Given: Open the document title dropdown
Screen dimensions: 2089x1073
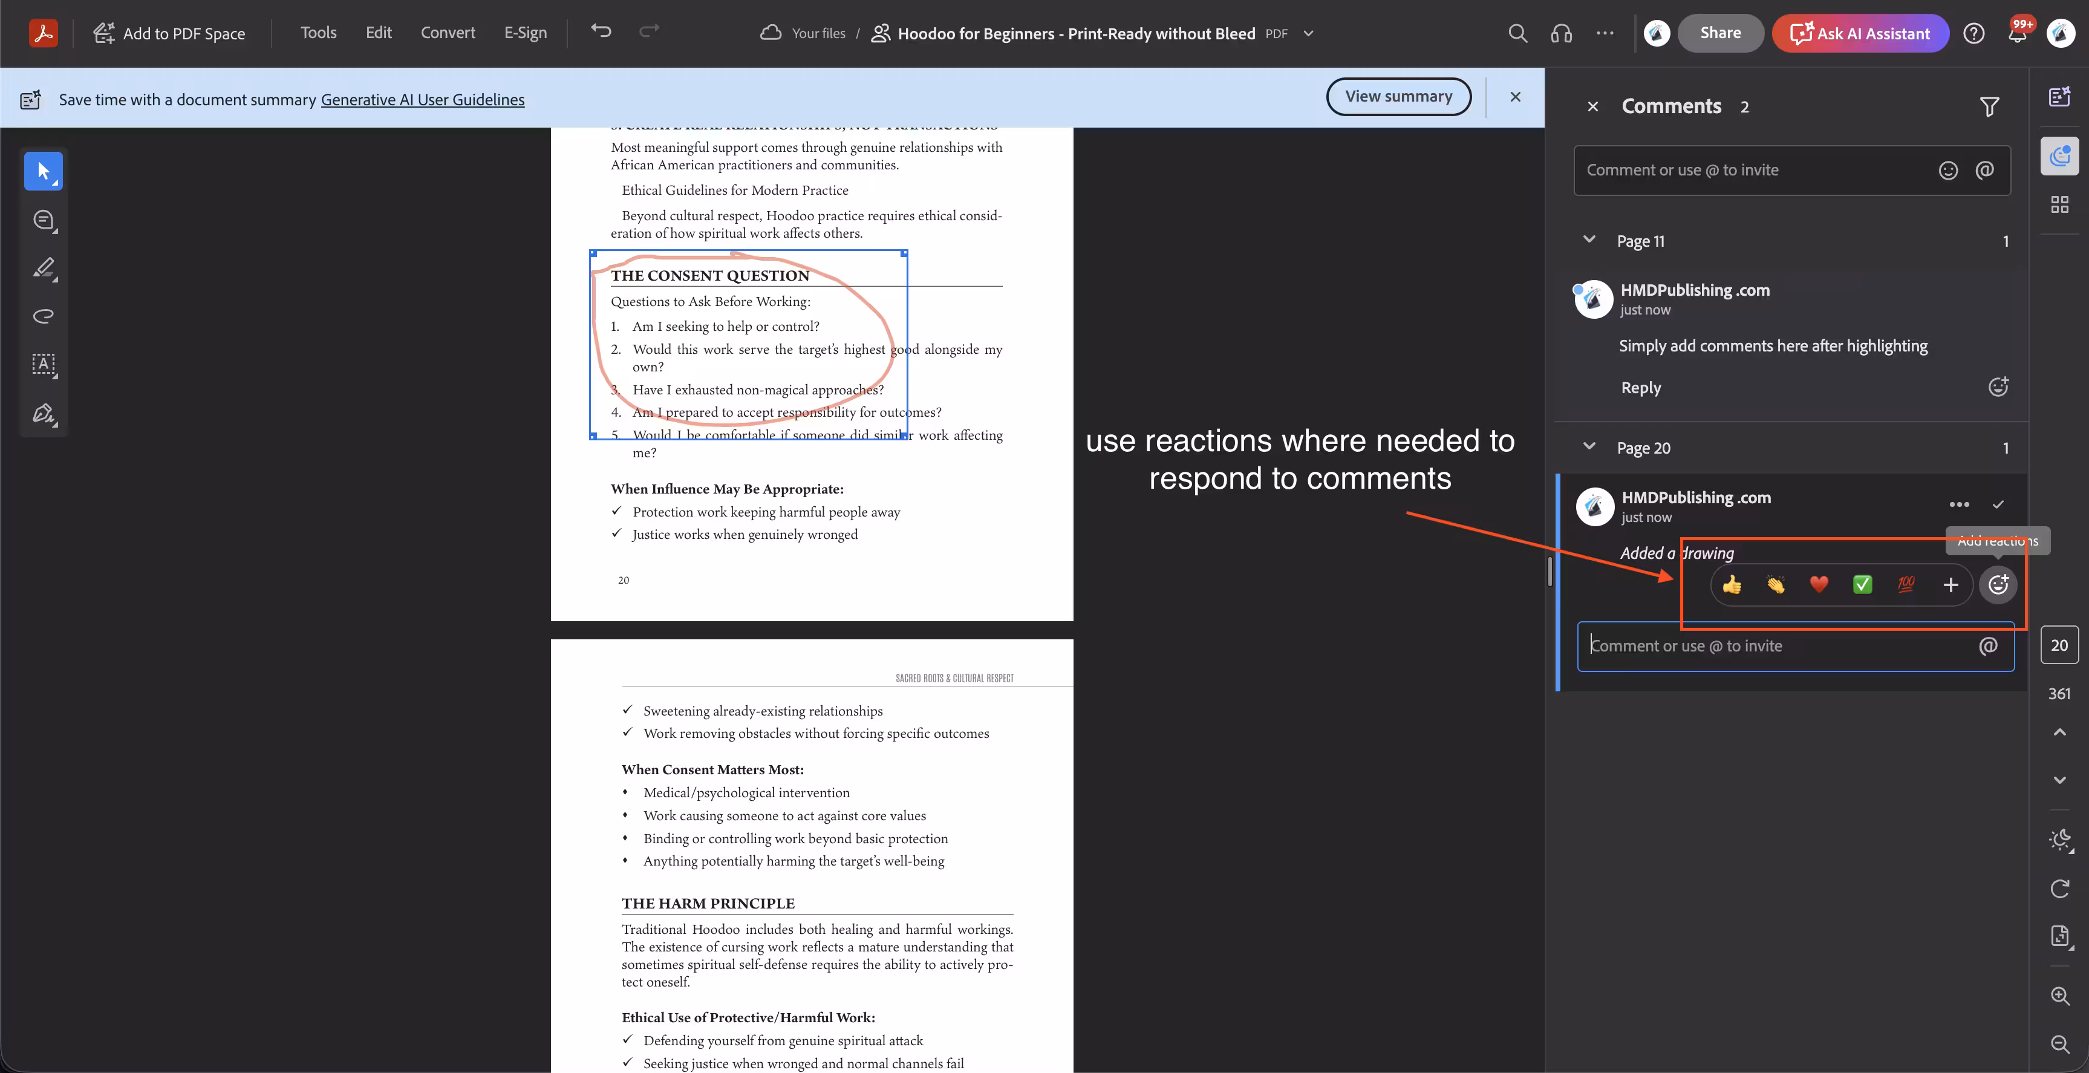Looking at the screenshot, I should point(1308,33).
